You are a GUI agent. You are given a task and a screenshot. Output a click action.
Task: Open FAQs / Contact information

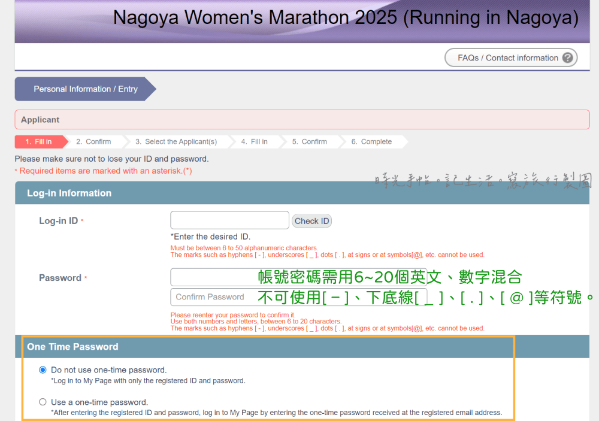(511, 57)
